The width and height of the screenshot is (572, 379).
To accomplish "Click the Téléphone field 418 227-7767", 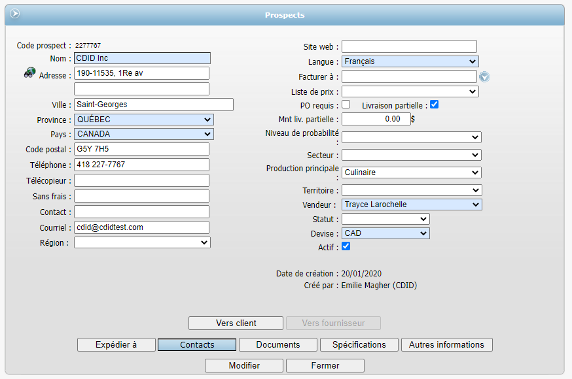I will (x=141, y=165).
